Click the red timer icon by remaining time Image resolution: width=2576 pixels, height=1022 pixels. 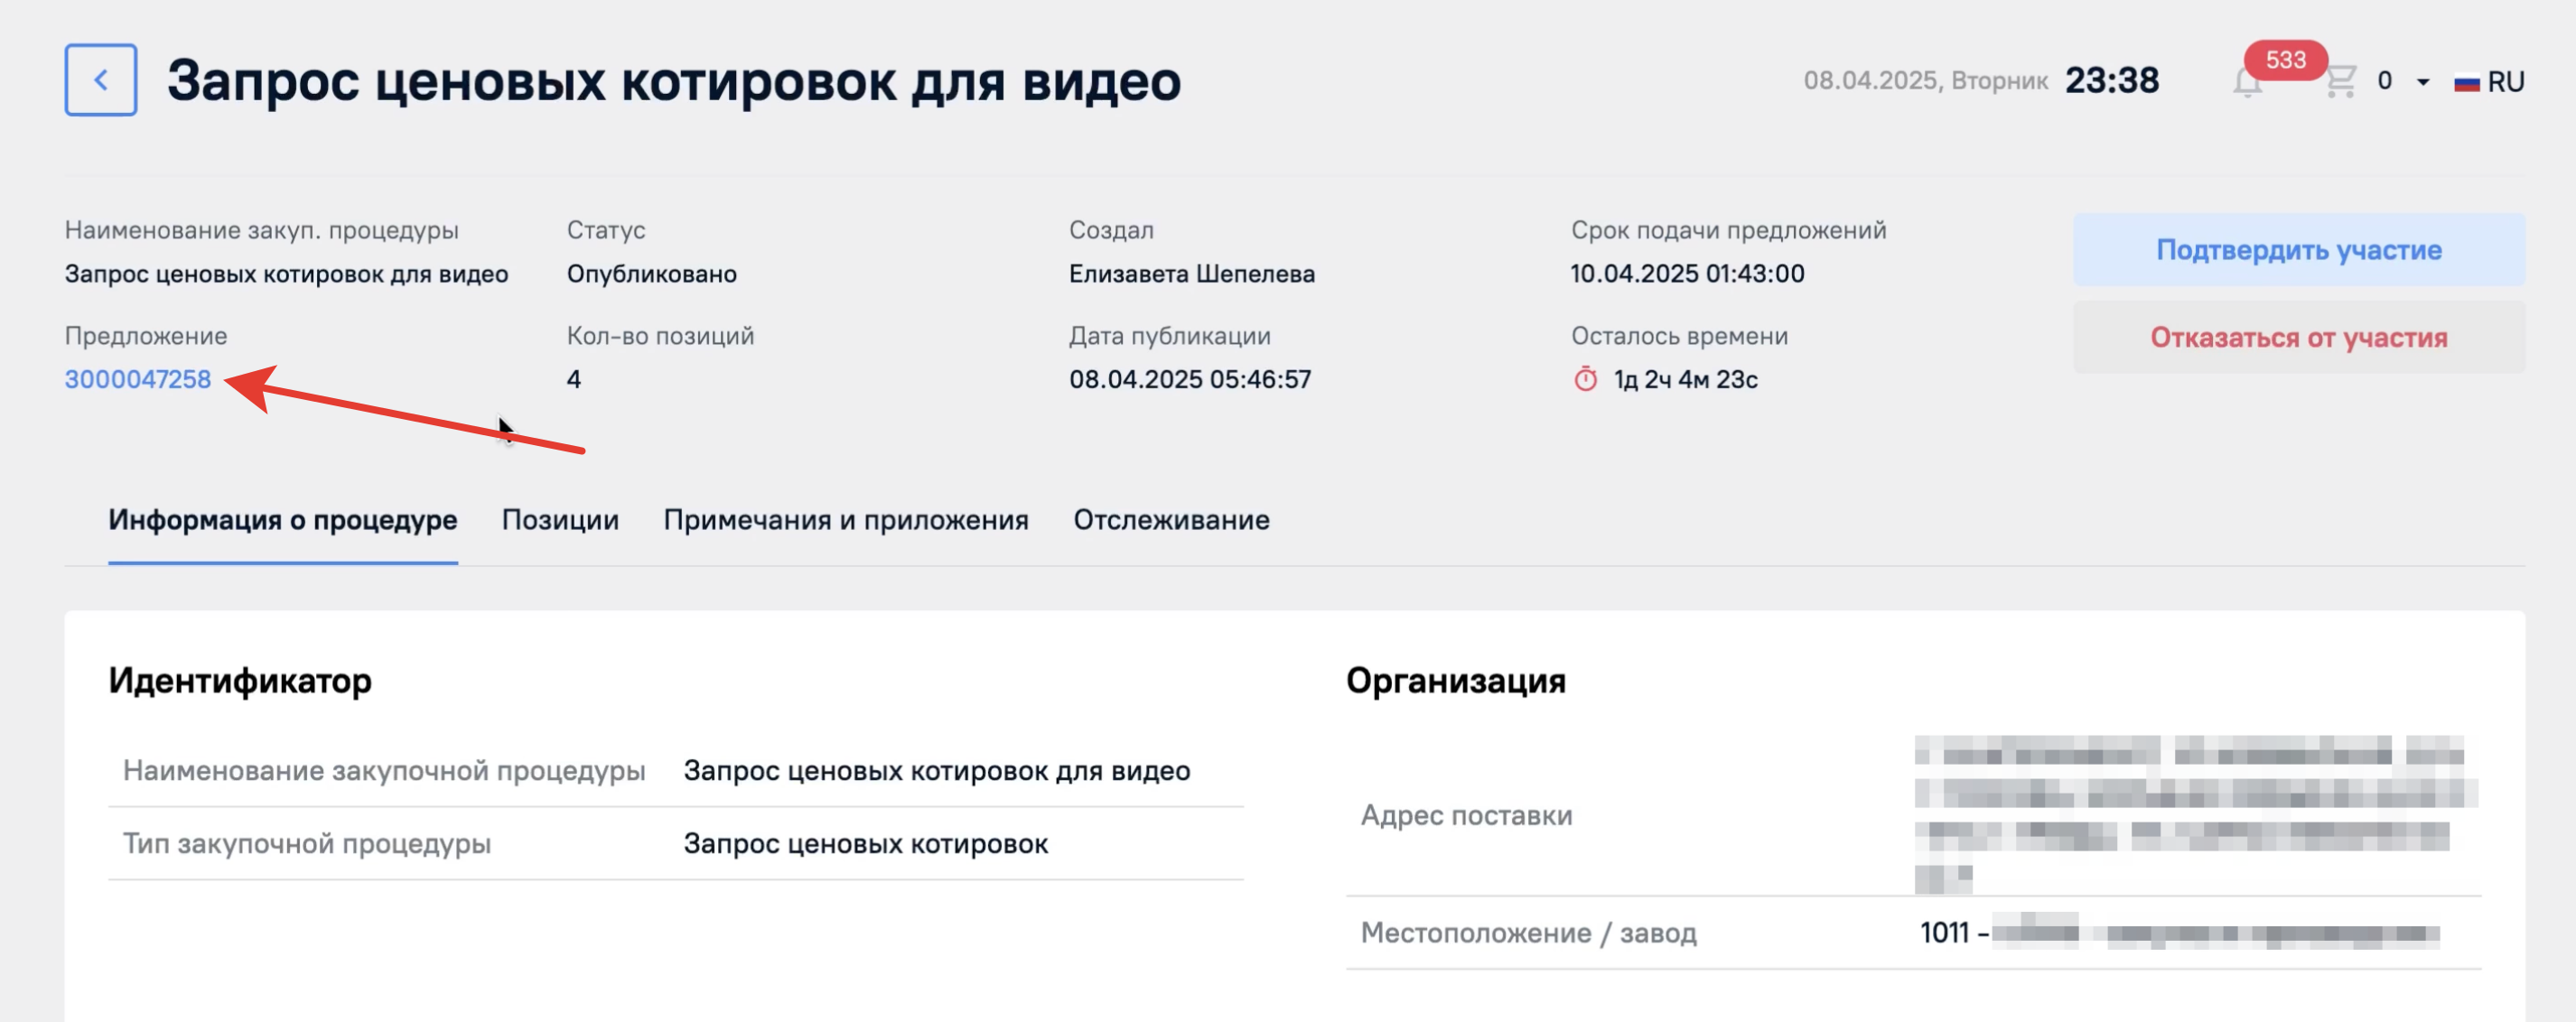[x=1585, y=379]
